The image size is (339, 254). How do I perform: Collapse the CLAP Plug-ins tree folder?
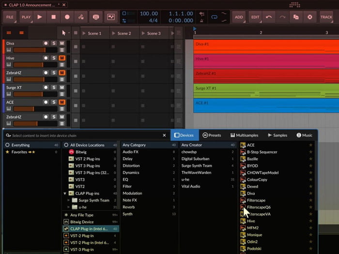[x=64, y=194]
